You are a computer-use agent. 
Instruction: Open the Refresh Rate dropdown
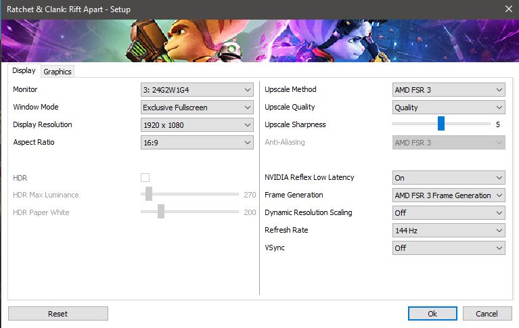pyautogui.click(x=449, y=231)
